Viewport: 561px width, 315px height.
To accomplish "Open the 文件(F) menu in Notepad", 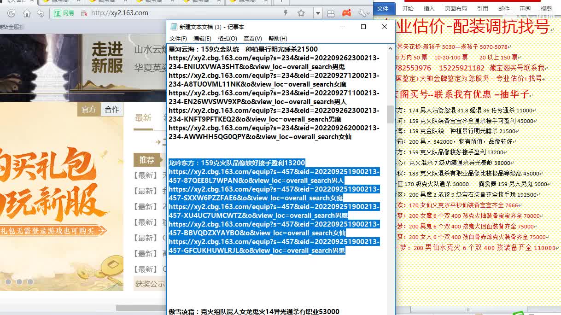I will 178,39.
